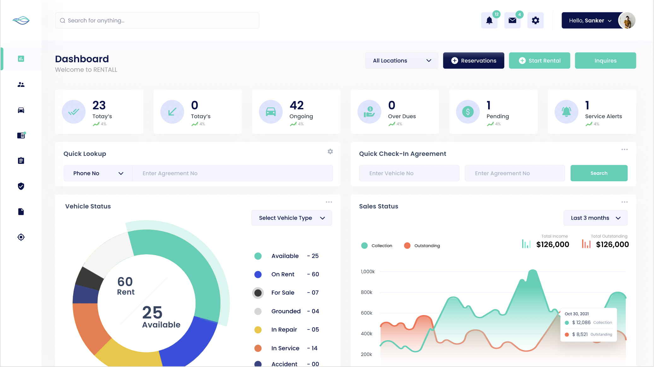Click Quick Lookup settings gear icon
Image resolution: width=654 pixels, height=367 pixels.
330,151
